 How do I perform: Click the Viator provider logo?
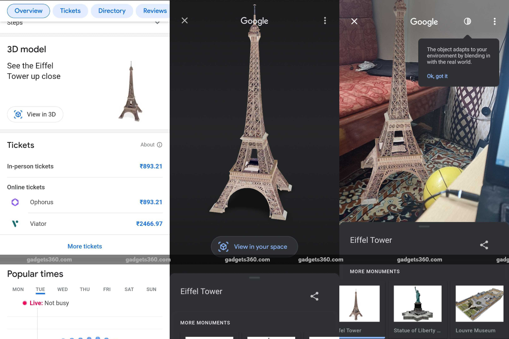15,224
